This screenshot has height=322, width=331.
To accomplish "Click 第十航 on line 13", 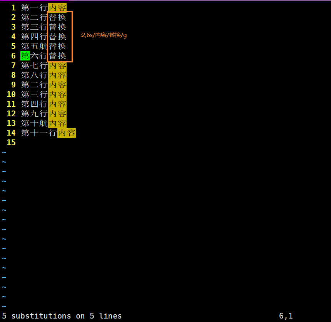I will coord(34,123).
